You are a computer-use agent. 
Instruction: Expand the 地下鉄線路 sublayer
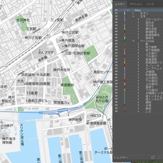(x=138, y=50)
